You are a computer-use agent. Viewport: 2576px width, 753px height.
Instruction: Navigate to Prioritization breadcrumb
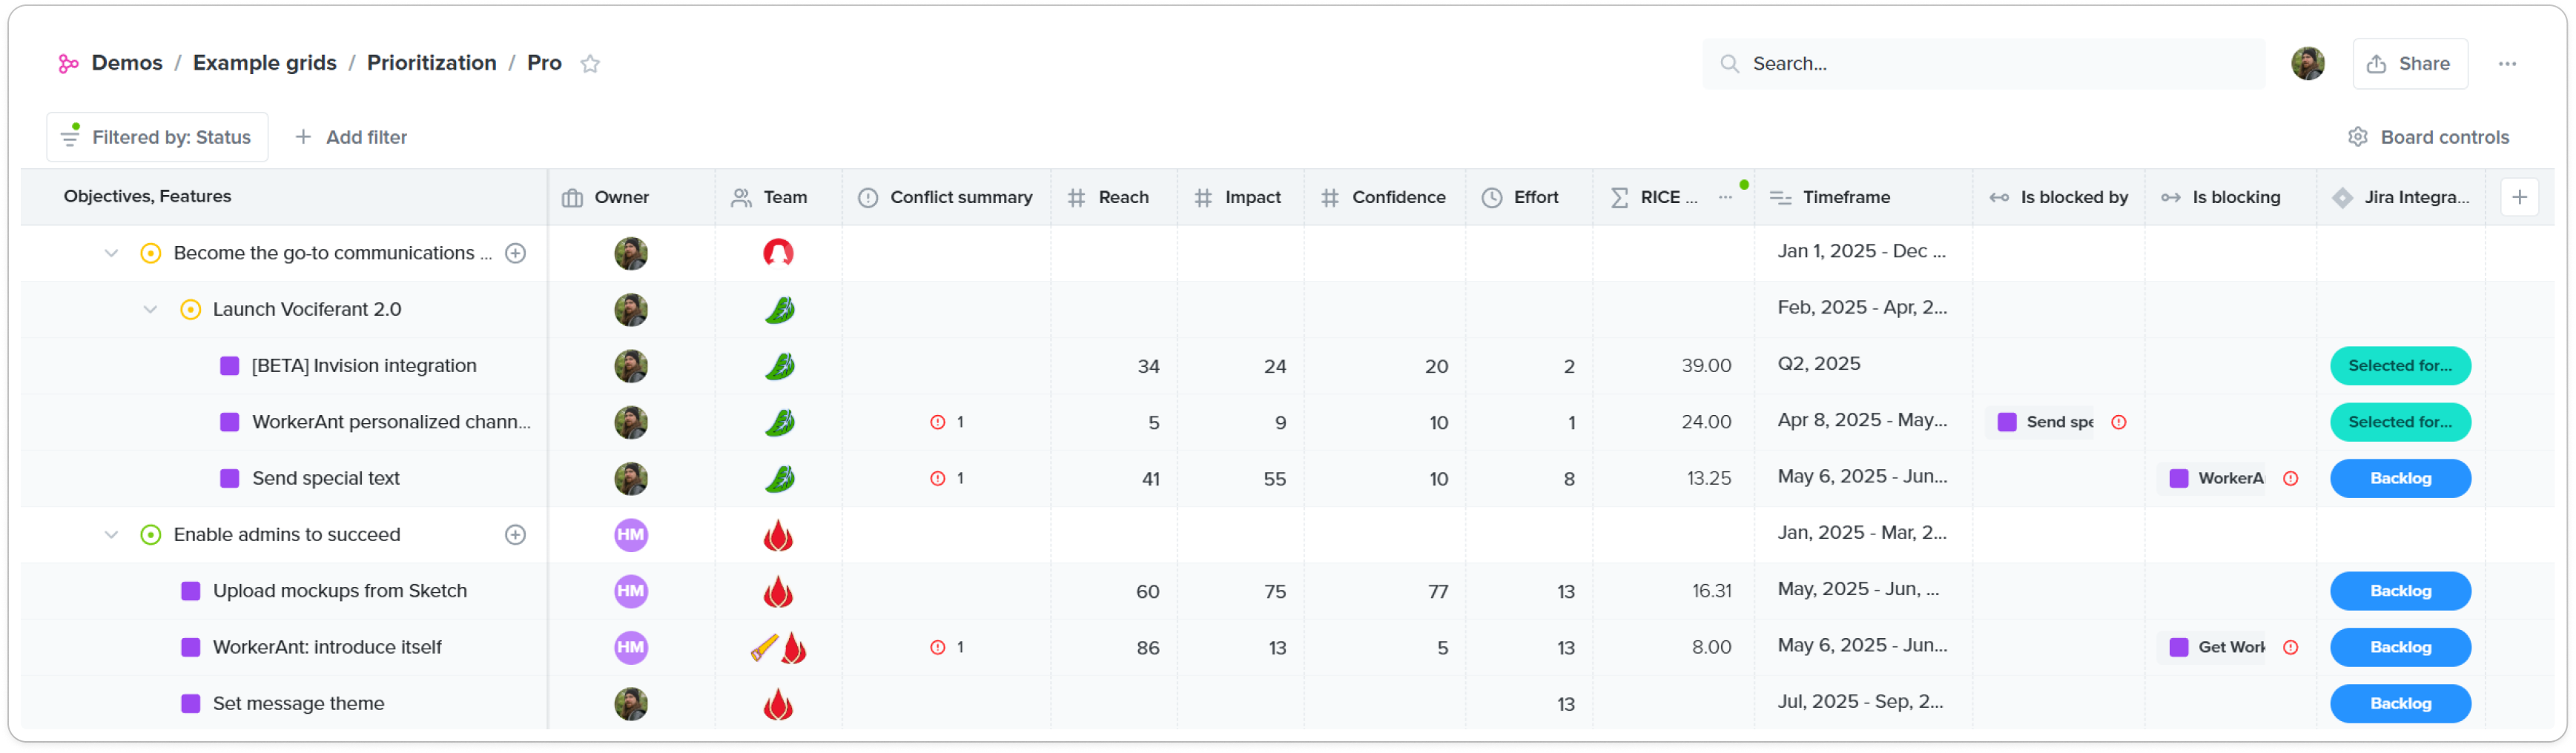click(431, 63)
